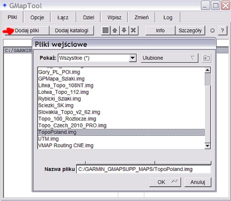Click the file list scrollbar down arrow
This screenshot has height=201, width=231.
point(207,146)
